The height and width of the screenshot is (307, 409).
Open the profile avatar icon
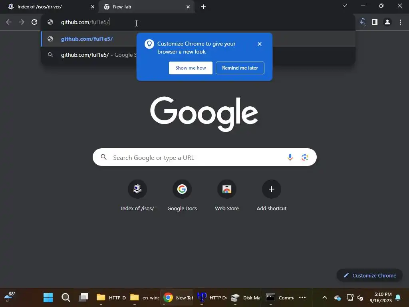387,22
